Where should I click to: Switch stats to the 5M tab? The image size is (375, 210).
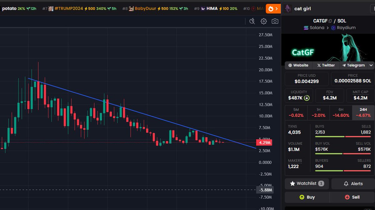coord(296,113)
